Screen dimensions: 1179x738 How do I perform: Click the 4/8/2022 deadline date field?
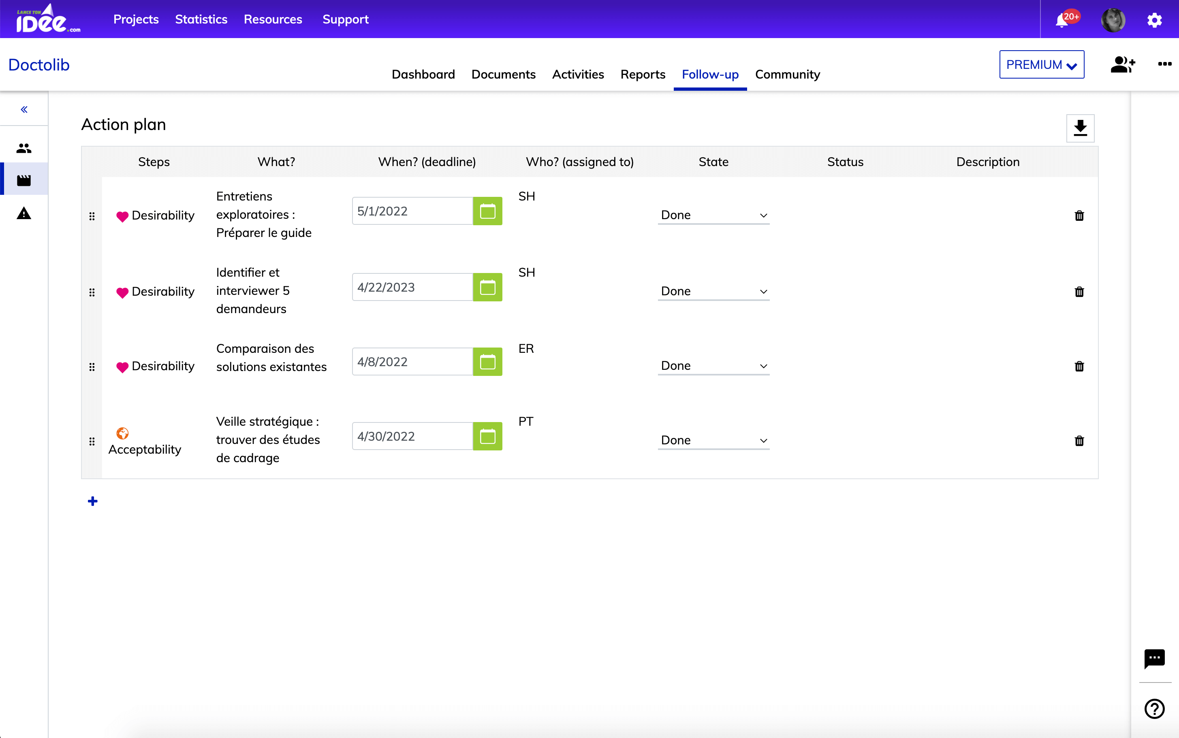tap(412, 362)
